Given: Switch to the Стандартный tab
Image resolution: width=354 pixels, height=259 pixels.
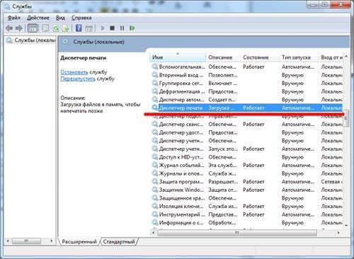Looking at the screenshot, I should click(x=119, y=241).
